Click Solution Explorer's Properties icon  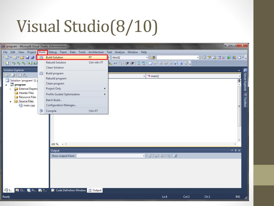tap(6, 75)
